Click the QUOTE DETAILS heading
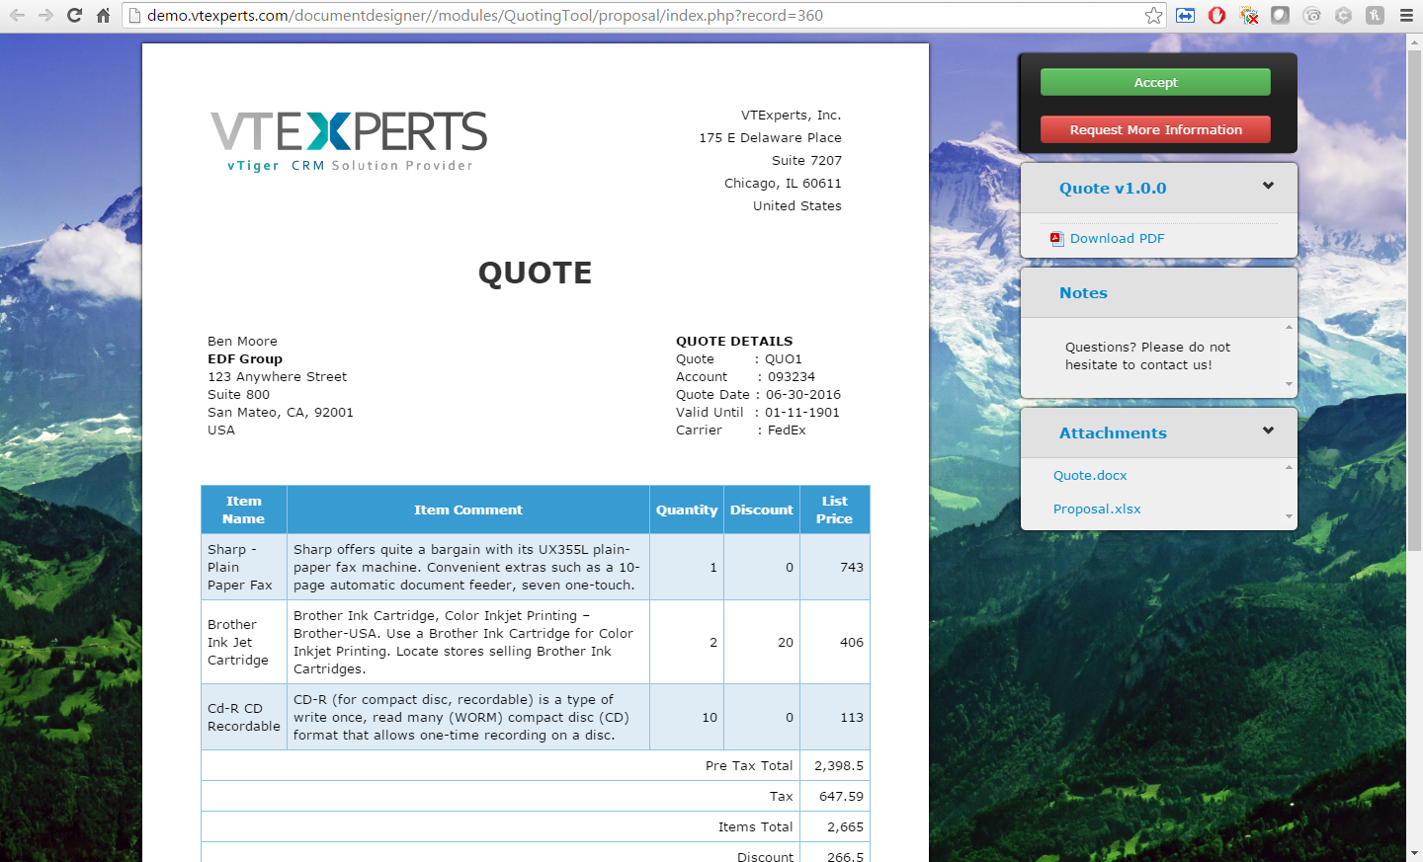This screenshot has width=1423, height=862. click(x=734, y=341)
